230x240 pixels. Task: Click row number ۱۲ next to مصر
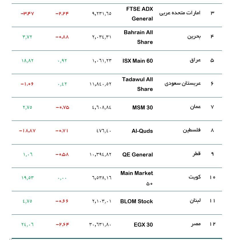[212, 224]
